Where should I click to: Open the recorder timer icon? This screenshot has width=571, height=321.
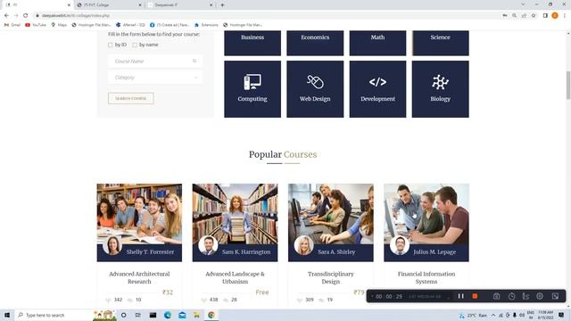point(511,296)
